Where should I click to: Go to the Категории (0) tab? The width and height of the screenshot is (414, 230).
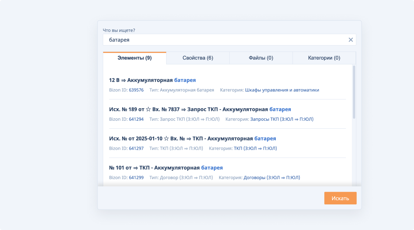[324, 58]
